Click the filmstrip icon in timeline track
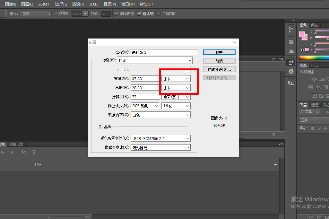This screenshot has height=219, width=329. (x=38, y=165)
